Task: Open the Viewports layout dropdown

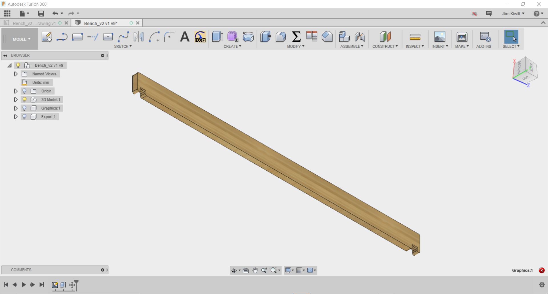Action: (312, 270)
